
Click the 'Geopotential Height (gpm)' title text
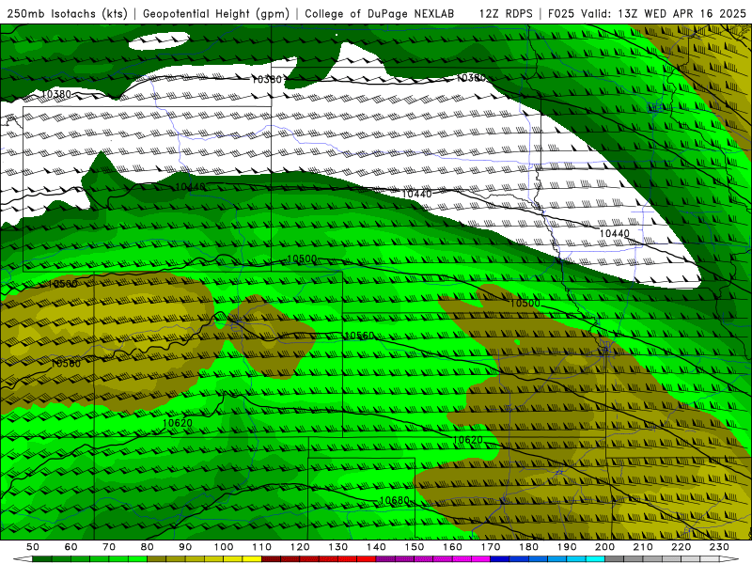point(216,13)
